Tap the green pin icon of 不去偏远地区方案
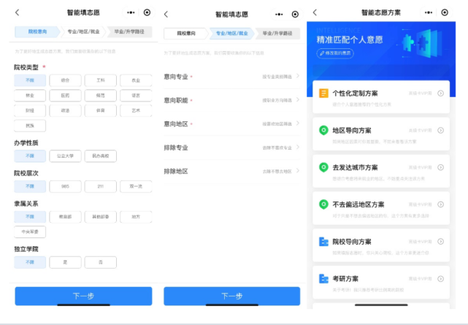This screenshot has width=468, height=325. 323,204
